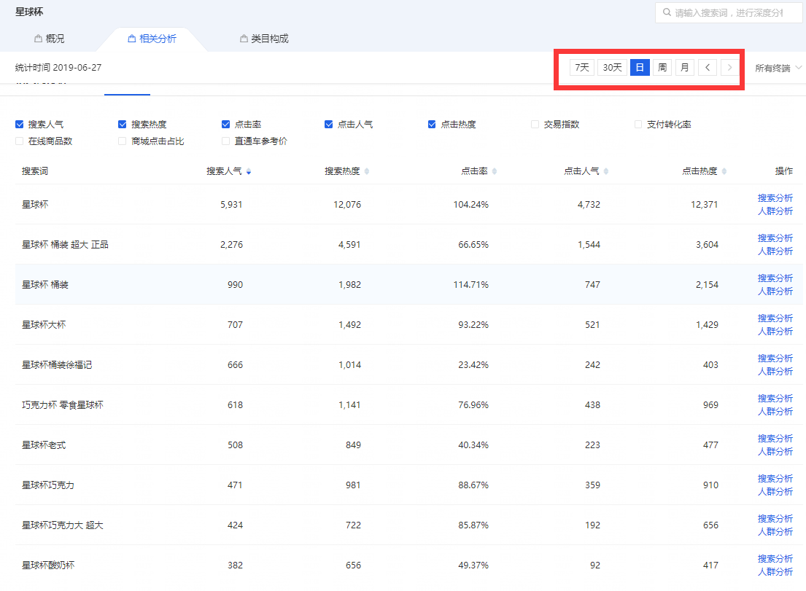Open the 类目构成 tab

pos(264,39)
